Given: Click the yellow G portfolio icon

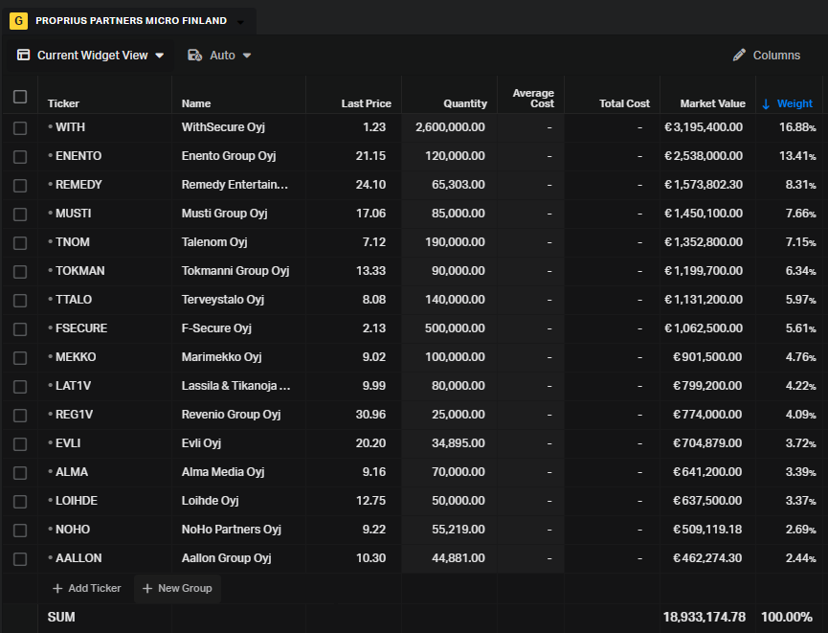Looking at the screenshot, I should point(18,20).
